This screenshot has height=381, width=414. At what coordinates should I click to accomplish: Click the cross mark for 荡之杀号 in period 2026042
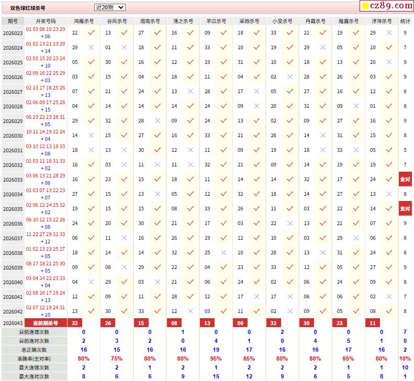point(191,311)
